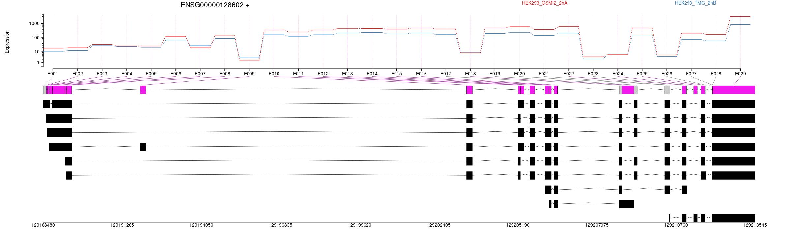Click exon label E009

click(x=249, y=74)
